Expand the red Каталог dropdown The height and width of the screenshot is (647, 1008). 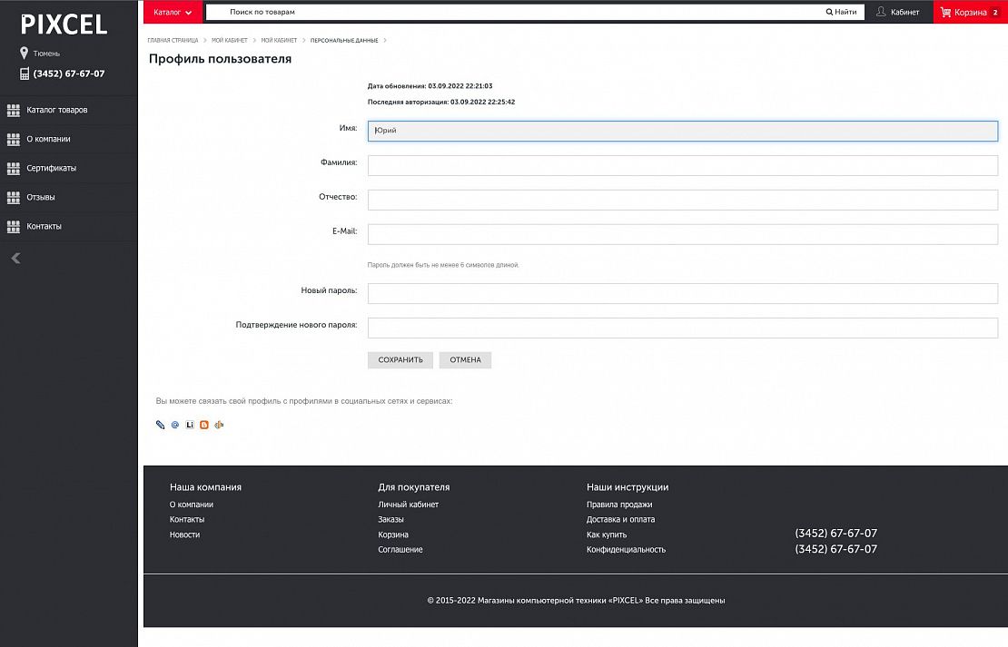tap(173, 13)
